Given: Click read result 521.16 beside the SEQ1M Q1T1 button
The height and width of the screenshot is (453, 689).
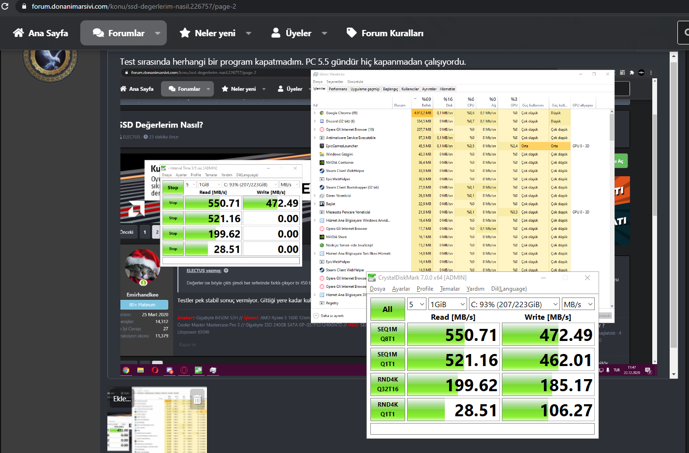Looking at the screenshot, I should pyautogui.click(x=453, y=359).
